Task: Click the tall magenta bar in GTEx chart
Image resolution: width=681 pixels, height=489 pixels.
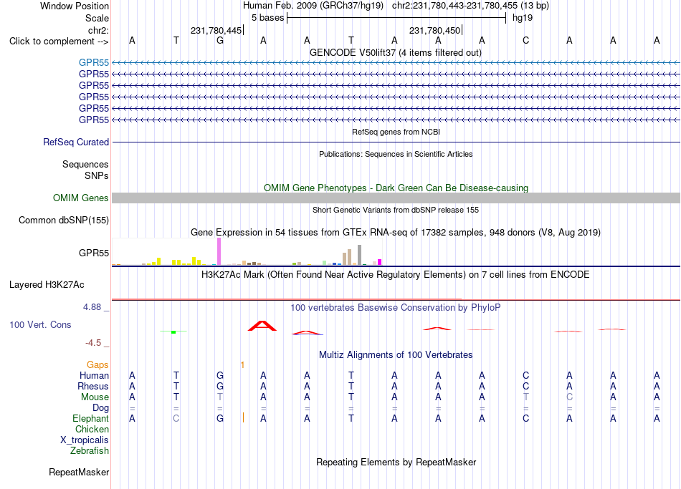Action: point(219,251)
